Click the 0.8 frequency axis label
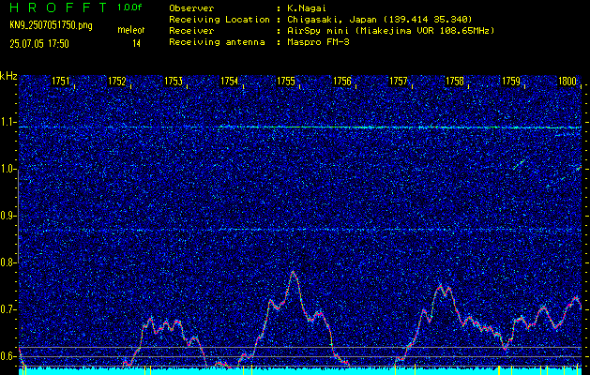Screen dimensions: 590x375 [x=7, y=262]
